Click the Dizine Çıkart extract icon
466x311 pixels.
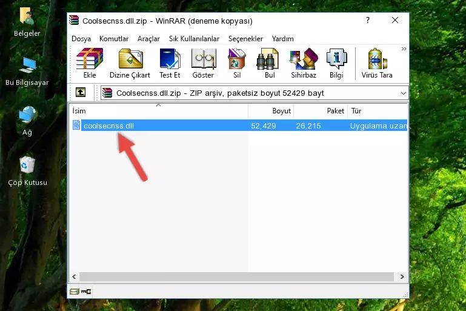[130, 63]
